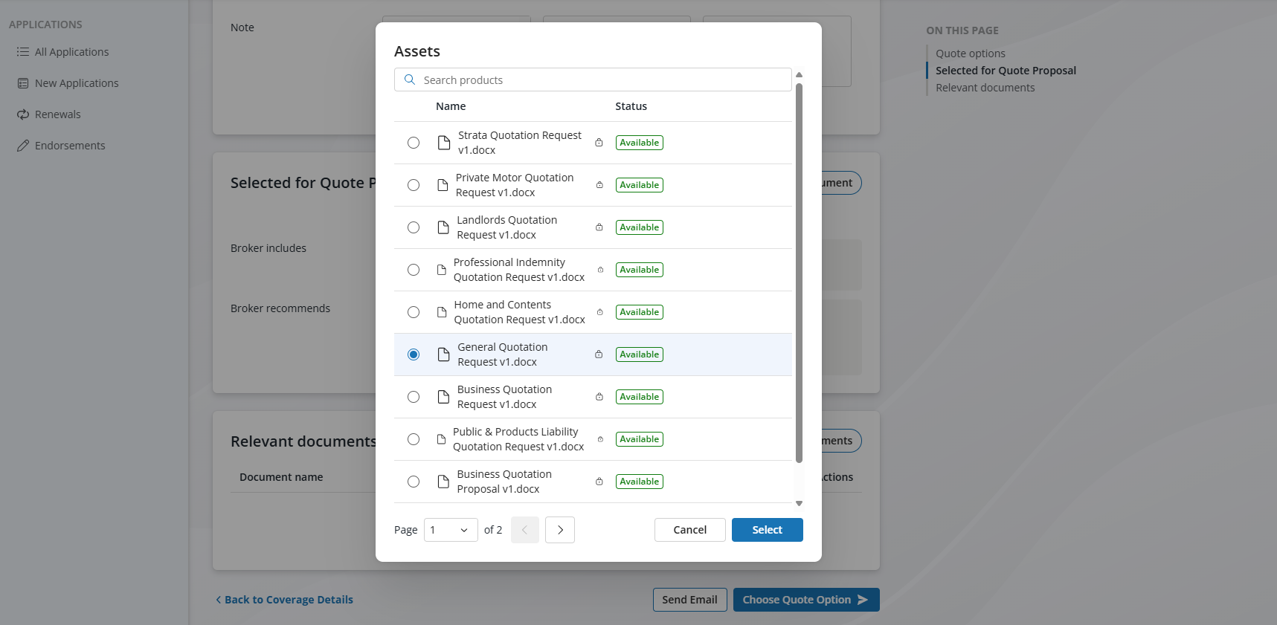Select Public & Products Liability radio button
Image resolution: width=1277 pixels, height=625 pixels.
[414, 439]
